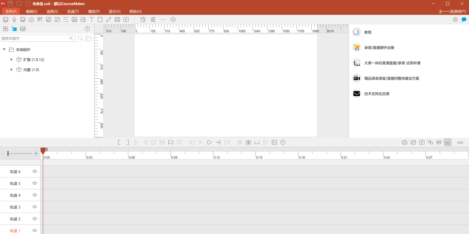Expand the 内置 (1.0) tree node
Viewport: 469px width, 234px height.
click(x=11, y=70)
